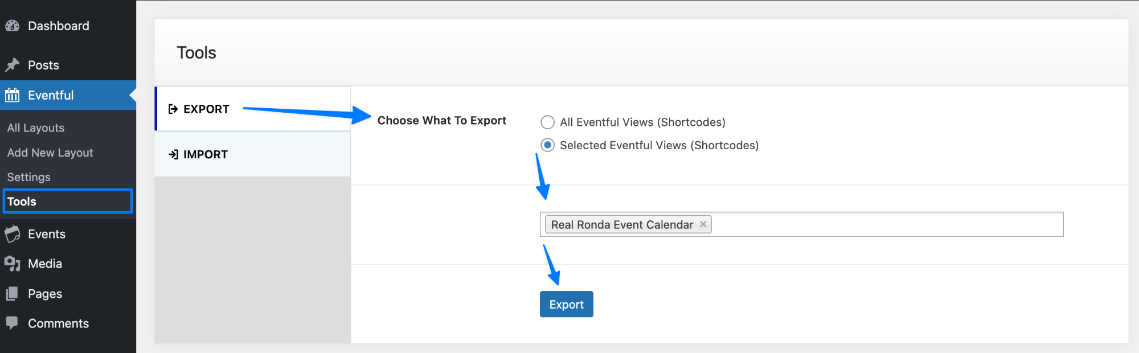Screen dimensions: 1139x353
Task: Click the Media icon in the sidebar
Action: tap(13, 263)
